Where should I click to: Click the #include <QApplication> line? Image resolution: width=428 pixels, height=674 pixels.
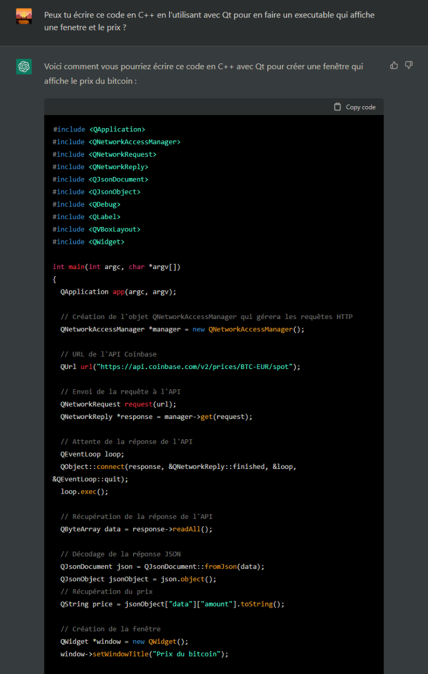pos(99,129)
